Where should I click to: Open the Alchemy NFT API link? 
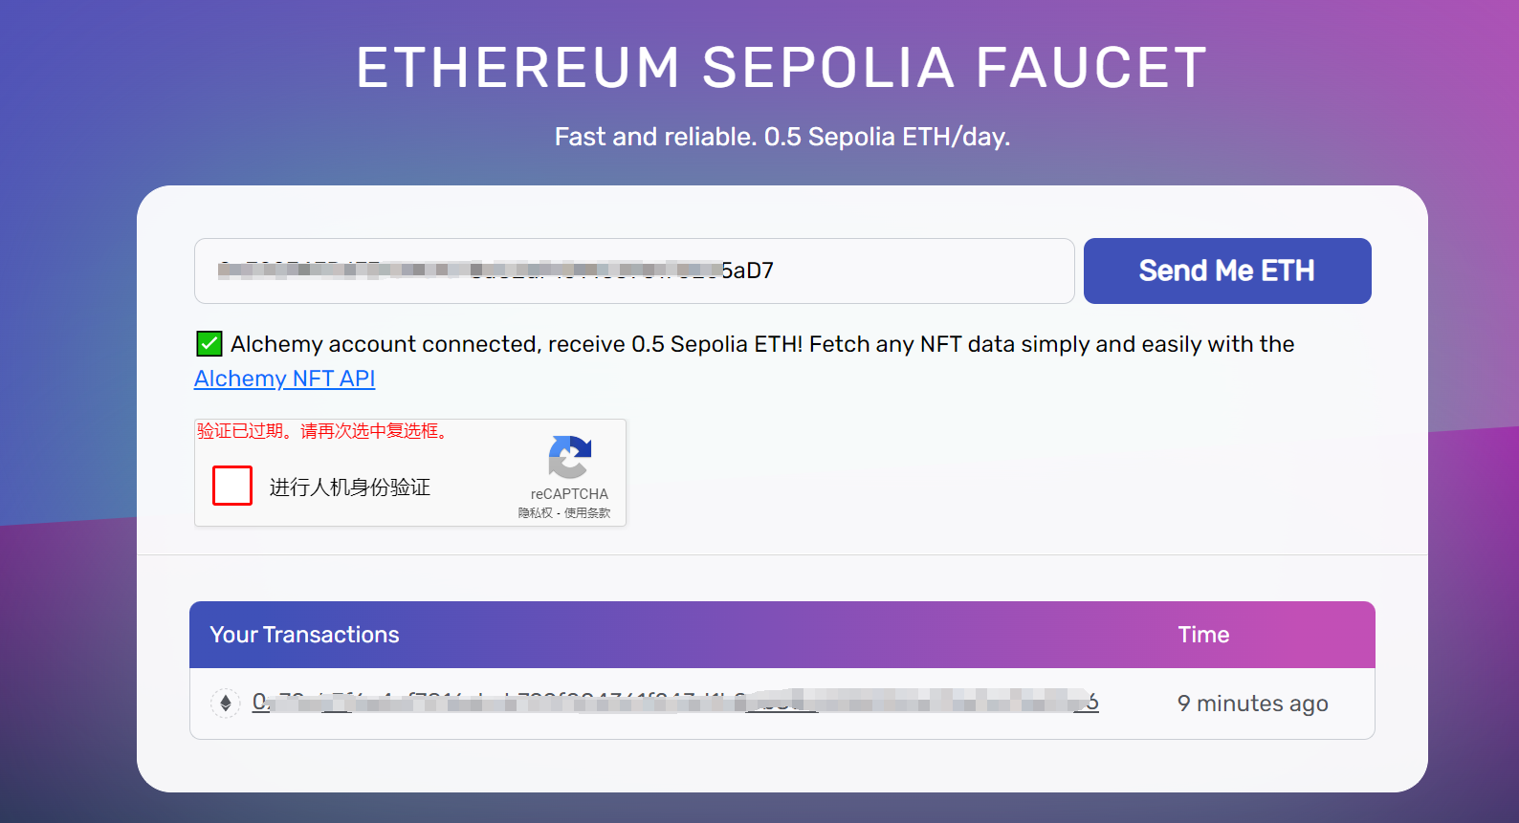285,379
